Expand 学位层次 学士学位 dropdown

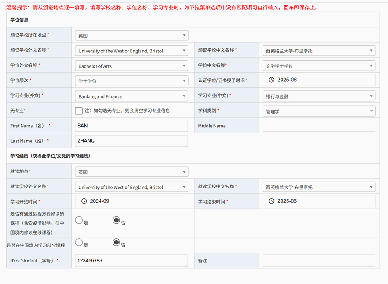pyautogui.click(x=131, y=81)
